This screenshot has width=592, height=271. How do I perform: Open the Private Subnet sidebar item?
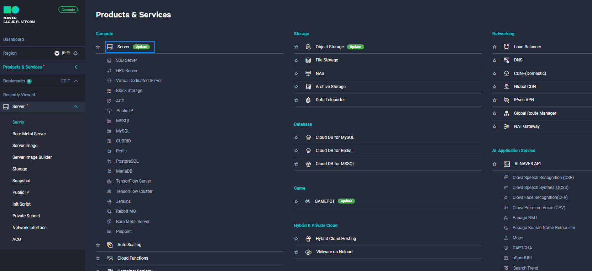pos(26,216)
